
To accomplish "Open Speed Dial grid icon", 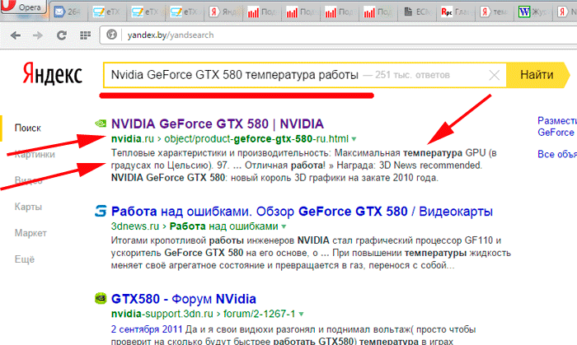I will pyautogui.click(x=85, y=35).
